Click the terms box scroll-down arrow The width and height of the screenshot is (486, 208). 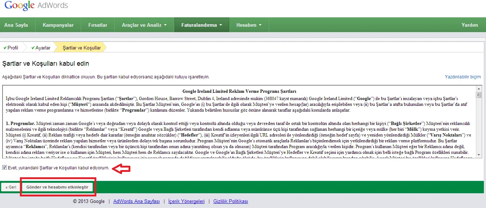click(478, 155)
